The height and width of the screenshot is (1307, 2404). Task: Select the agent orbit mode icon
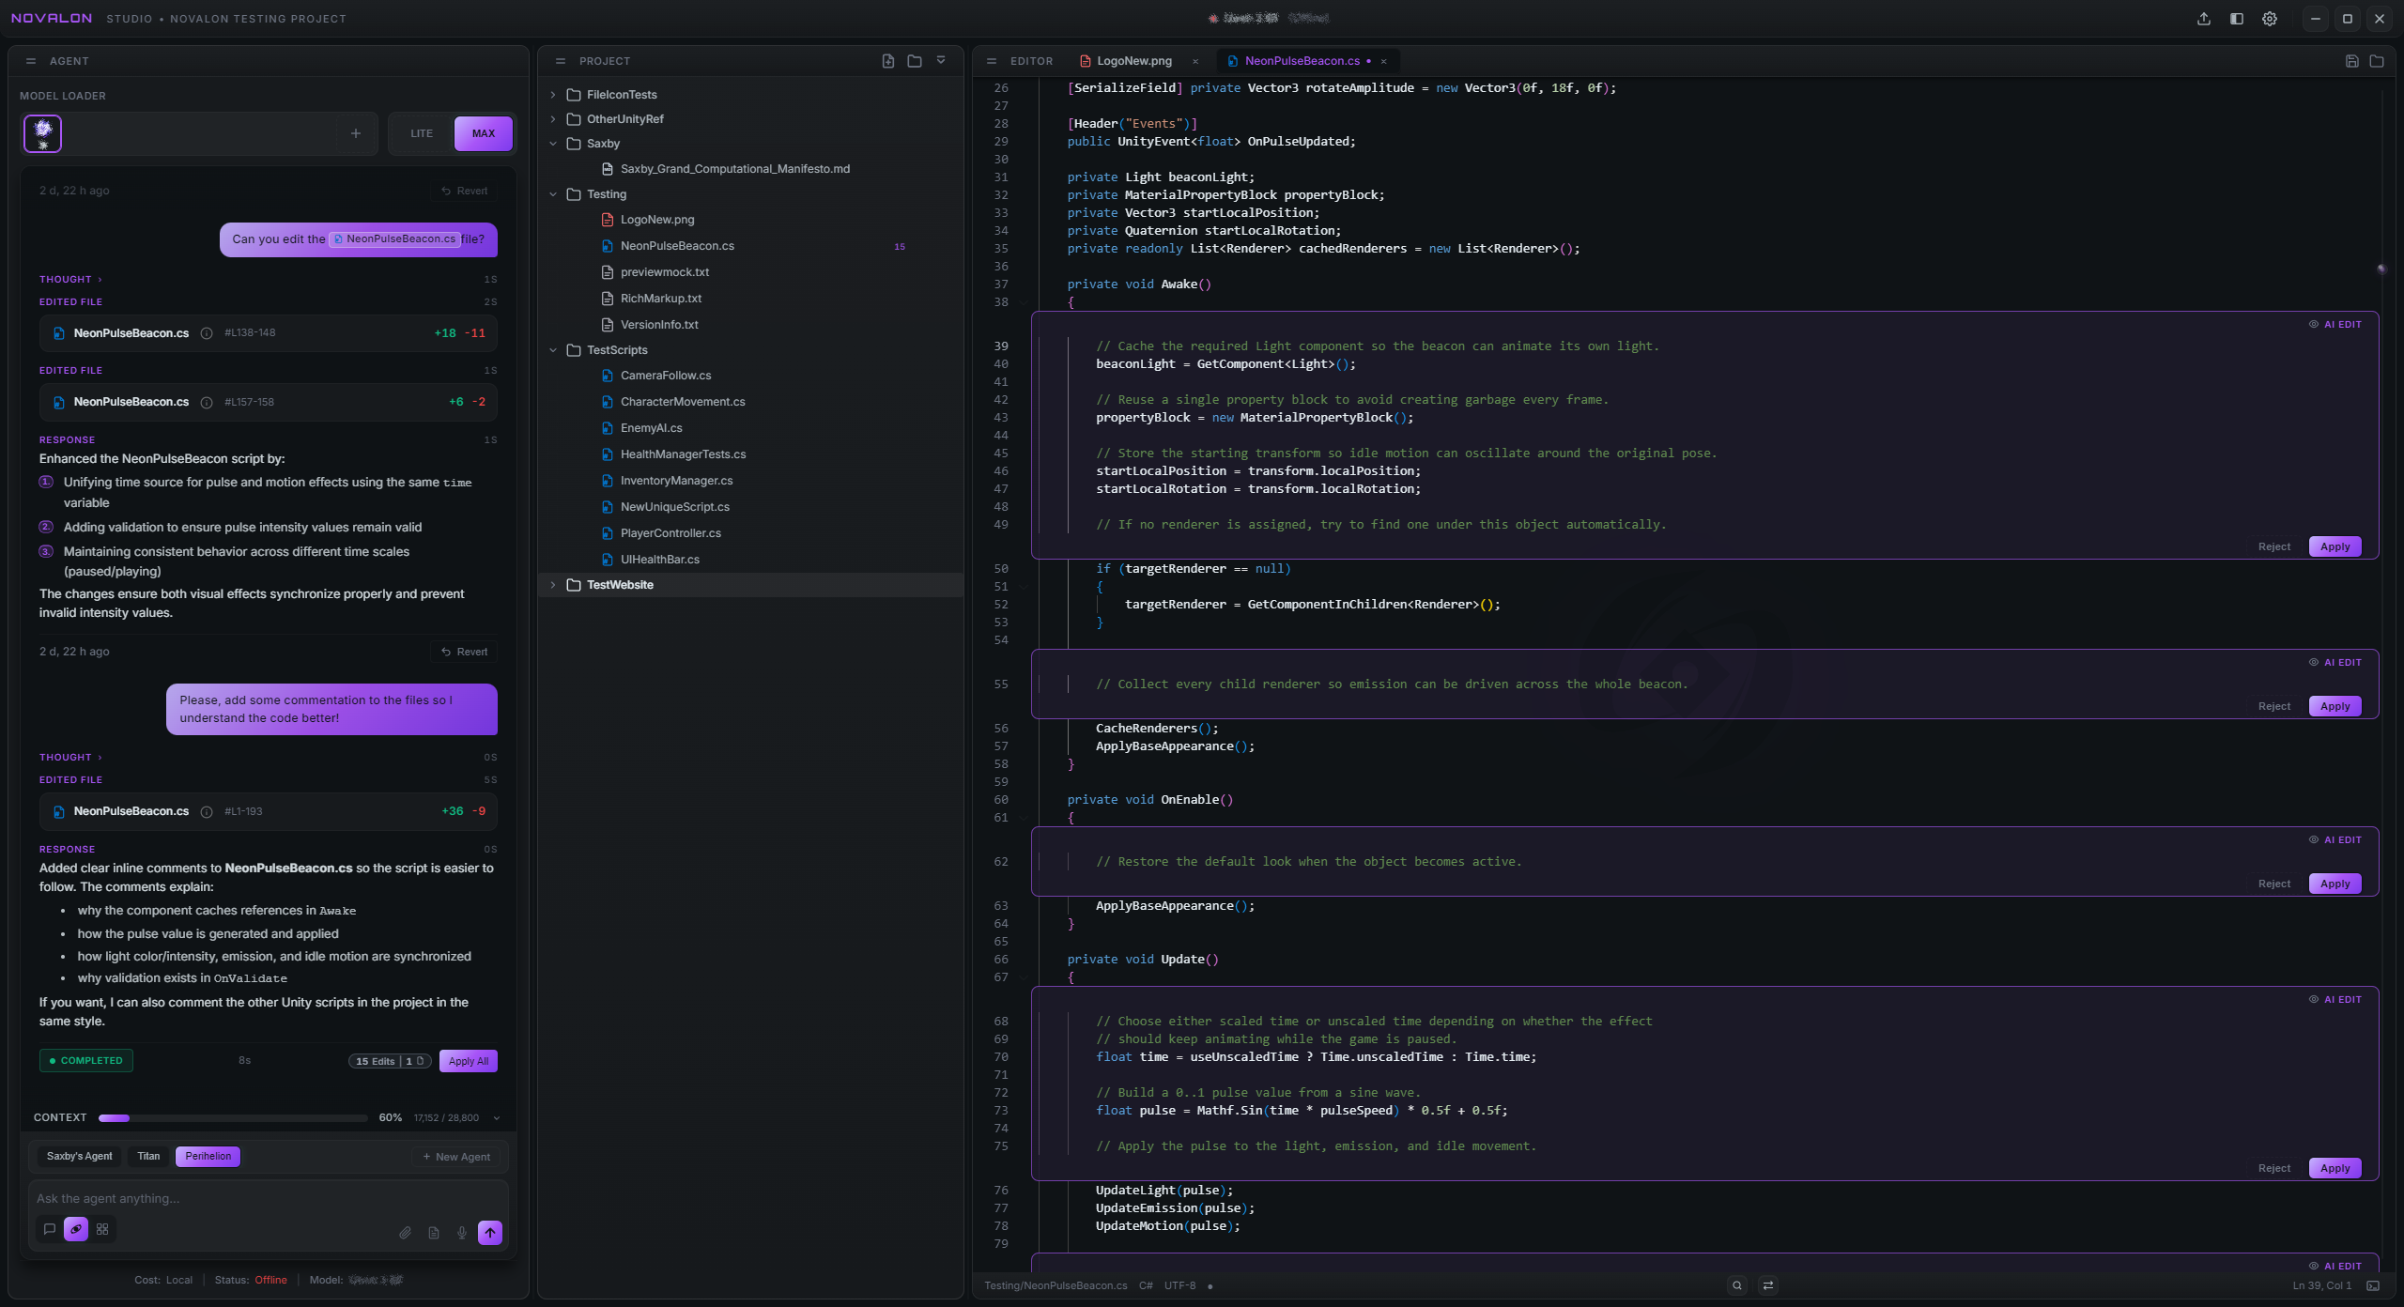[76, 1229]
